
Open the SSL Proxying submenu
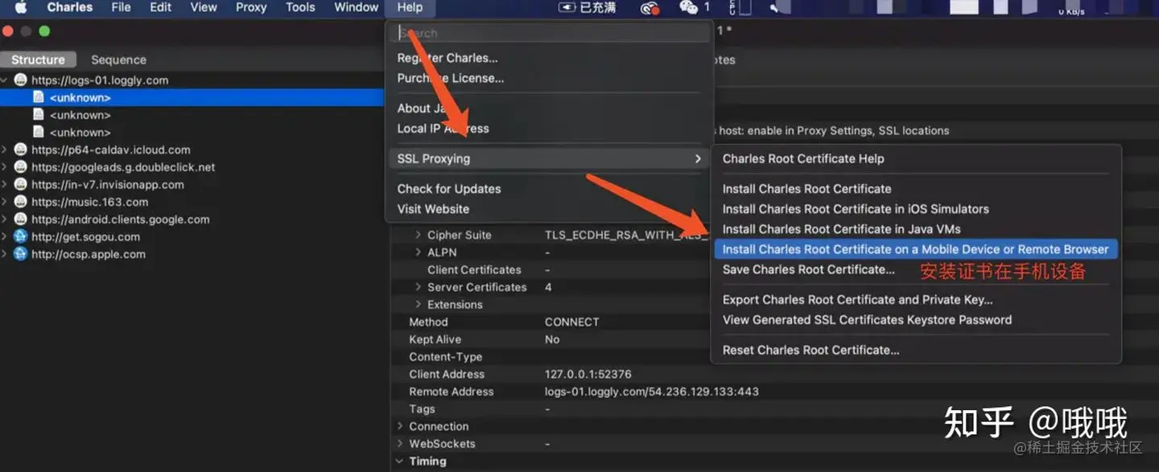tap(549, 158)
